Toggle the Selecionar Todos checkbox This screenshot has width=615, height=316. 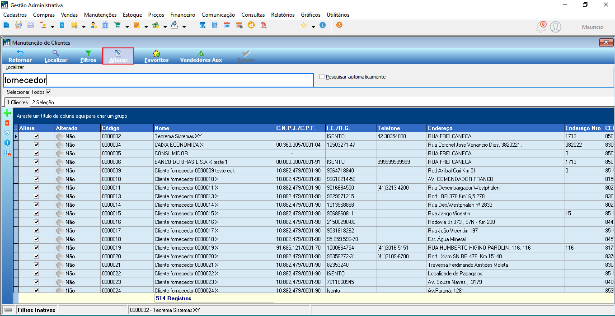(49, 92)
